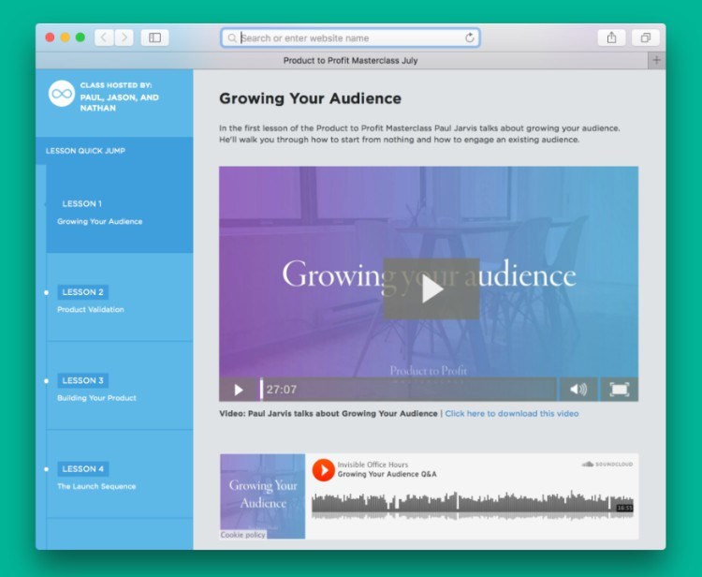Jump to Lesson 4 The Launch Sequence
The height and width of the screenshot is (577, 702).
(120, 474)
